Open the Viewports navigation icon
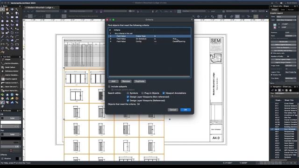 pos(283,90)
